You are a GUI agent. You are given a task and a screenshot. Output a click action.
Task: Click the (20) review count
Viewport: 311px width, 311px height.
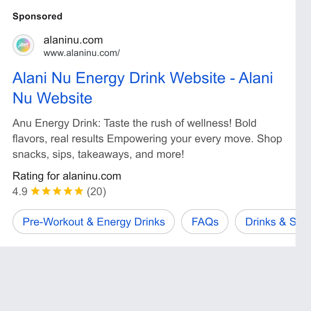click(x=96, y=192)
